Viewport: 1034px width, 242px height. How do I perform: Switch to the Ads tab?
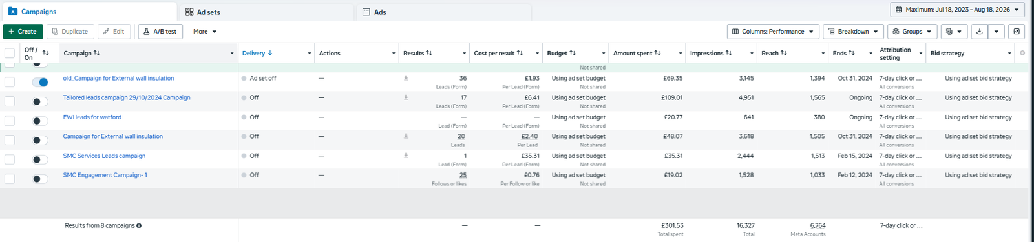pos(443,12)
